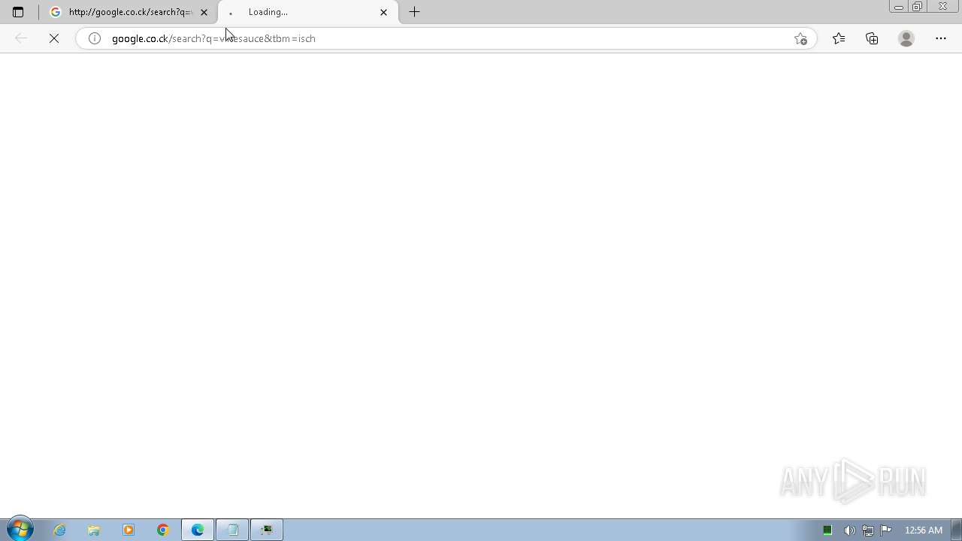This screenshot has height=541, width=962.
Task: Open Collections panel
Action: 872,38
